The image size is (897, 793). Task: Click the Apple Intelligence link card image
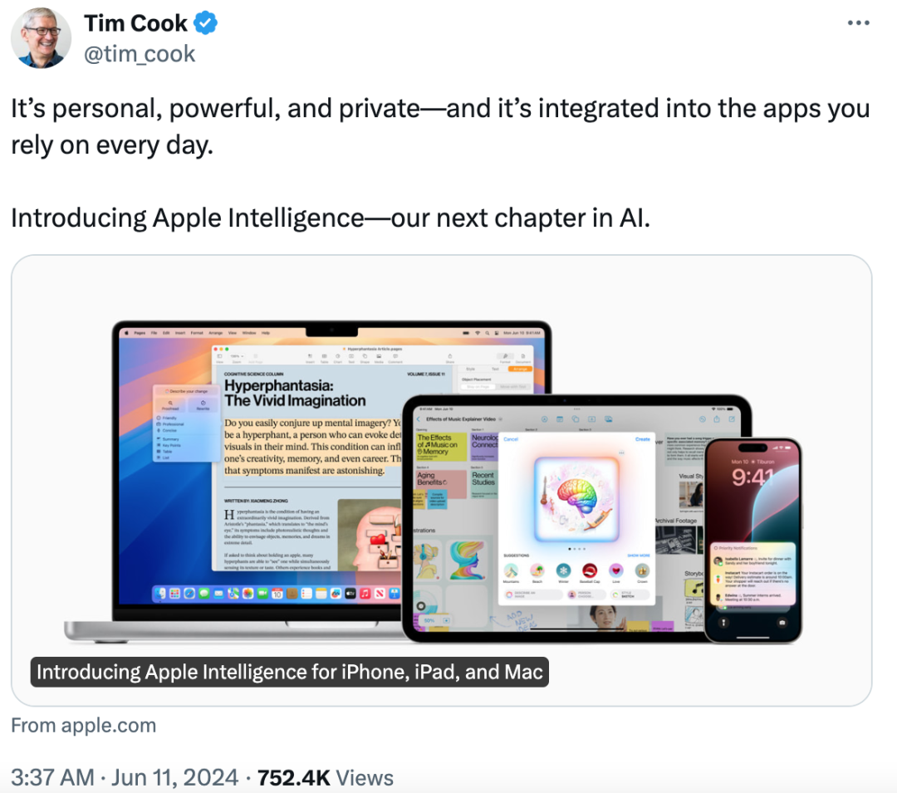click(441, 480)
